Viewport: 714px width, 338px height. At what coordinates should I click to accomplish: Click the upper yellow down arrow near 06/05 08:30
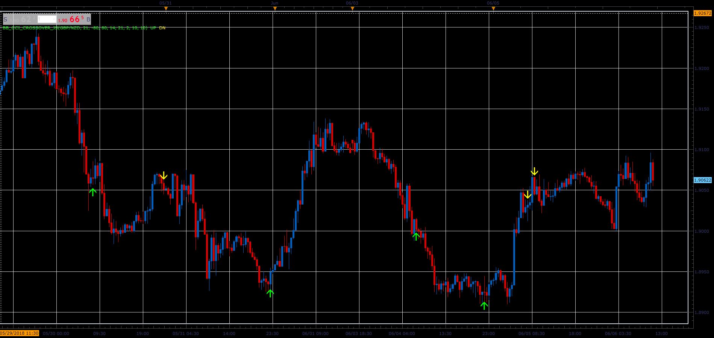[x=534, y=171]
